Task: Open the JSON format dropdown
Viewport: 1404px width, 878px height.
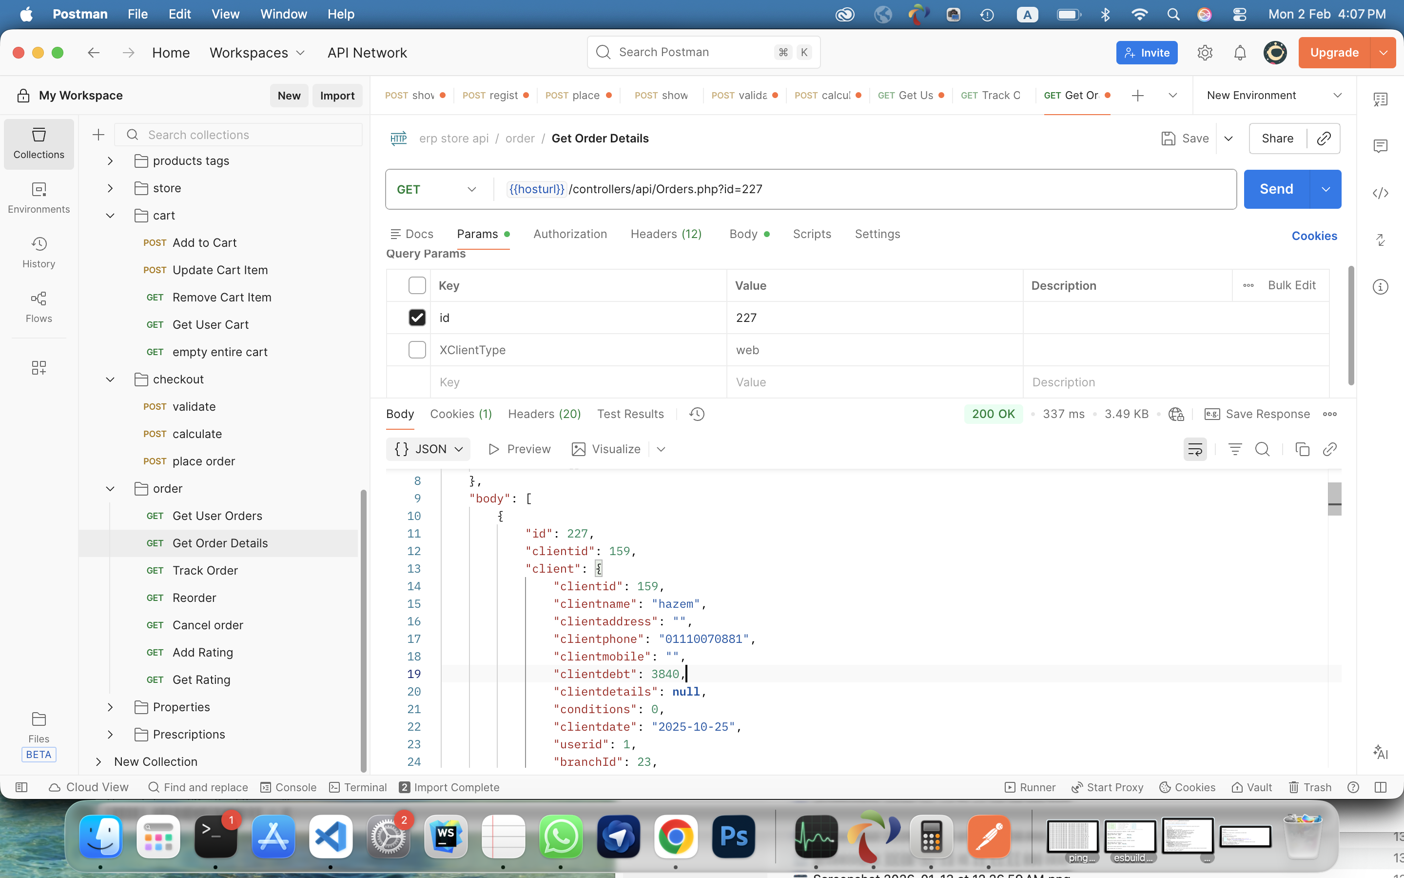Action: click(428, 449)
